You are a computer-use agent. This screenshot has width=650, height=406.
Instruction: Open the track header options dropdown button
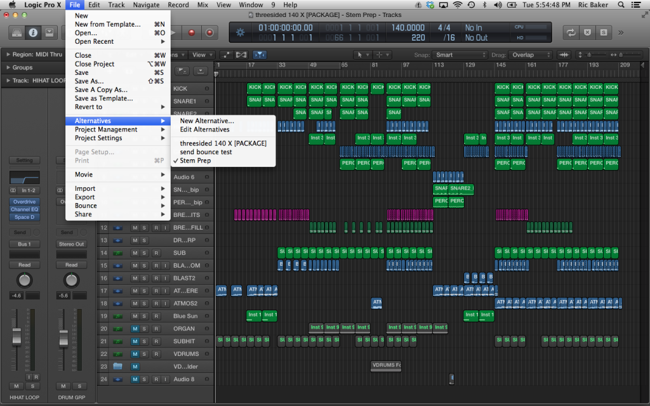point(201,71)
